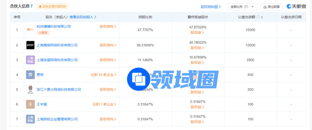Enable 发生变更时通知我 alert

(52, 6)
